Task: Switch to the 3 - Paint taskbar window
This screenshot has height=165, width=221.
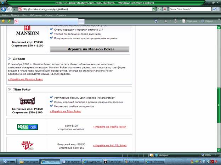Action: [134, 161]
